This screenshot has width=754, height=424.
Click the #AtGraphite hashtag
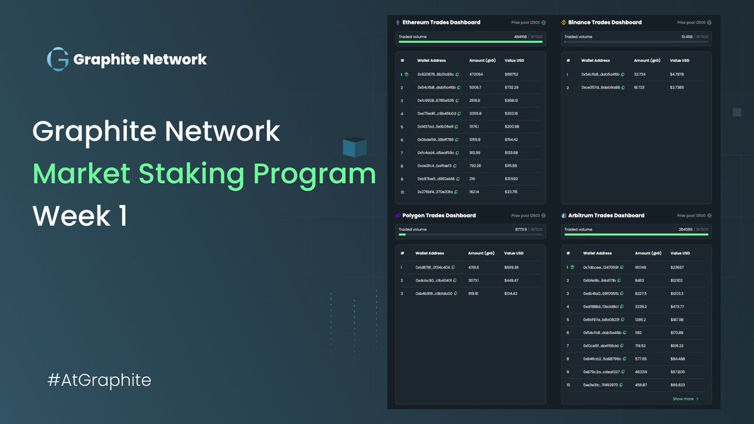pos(99,380)
